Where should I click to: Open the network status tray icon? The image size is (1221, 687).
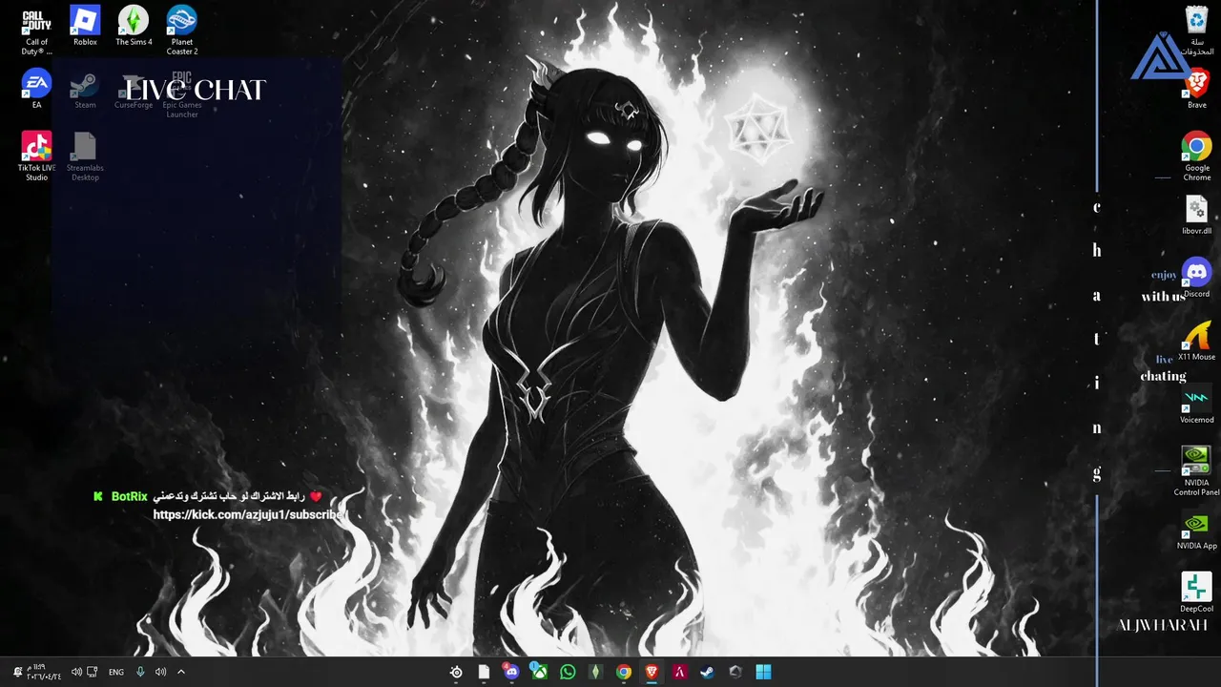coord(93,672)
